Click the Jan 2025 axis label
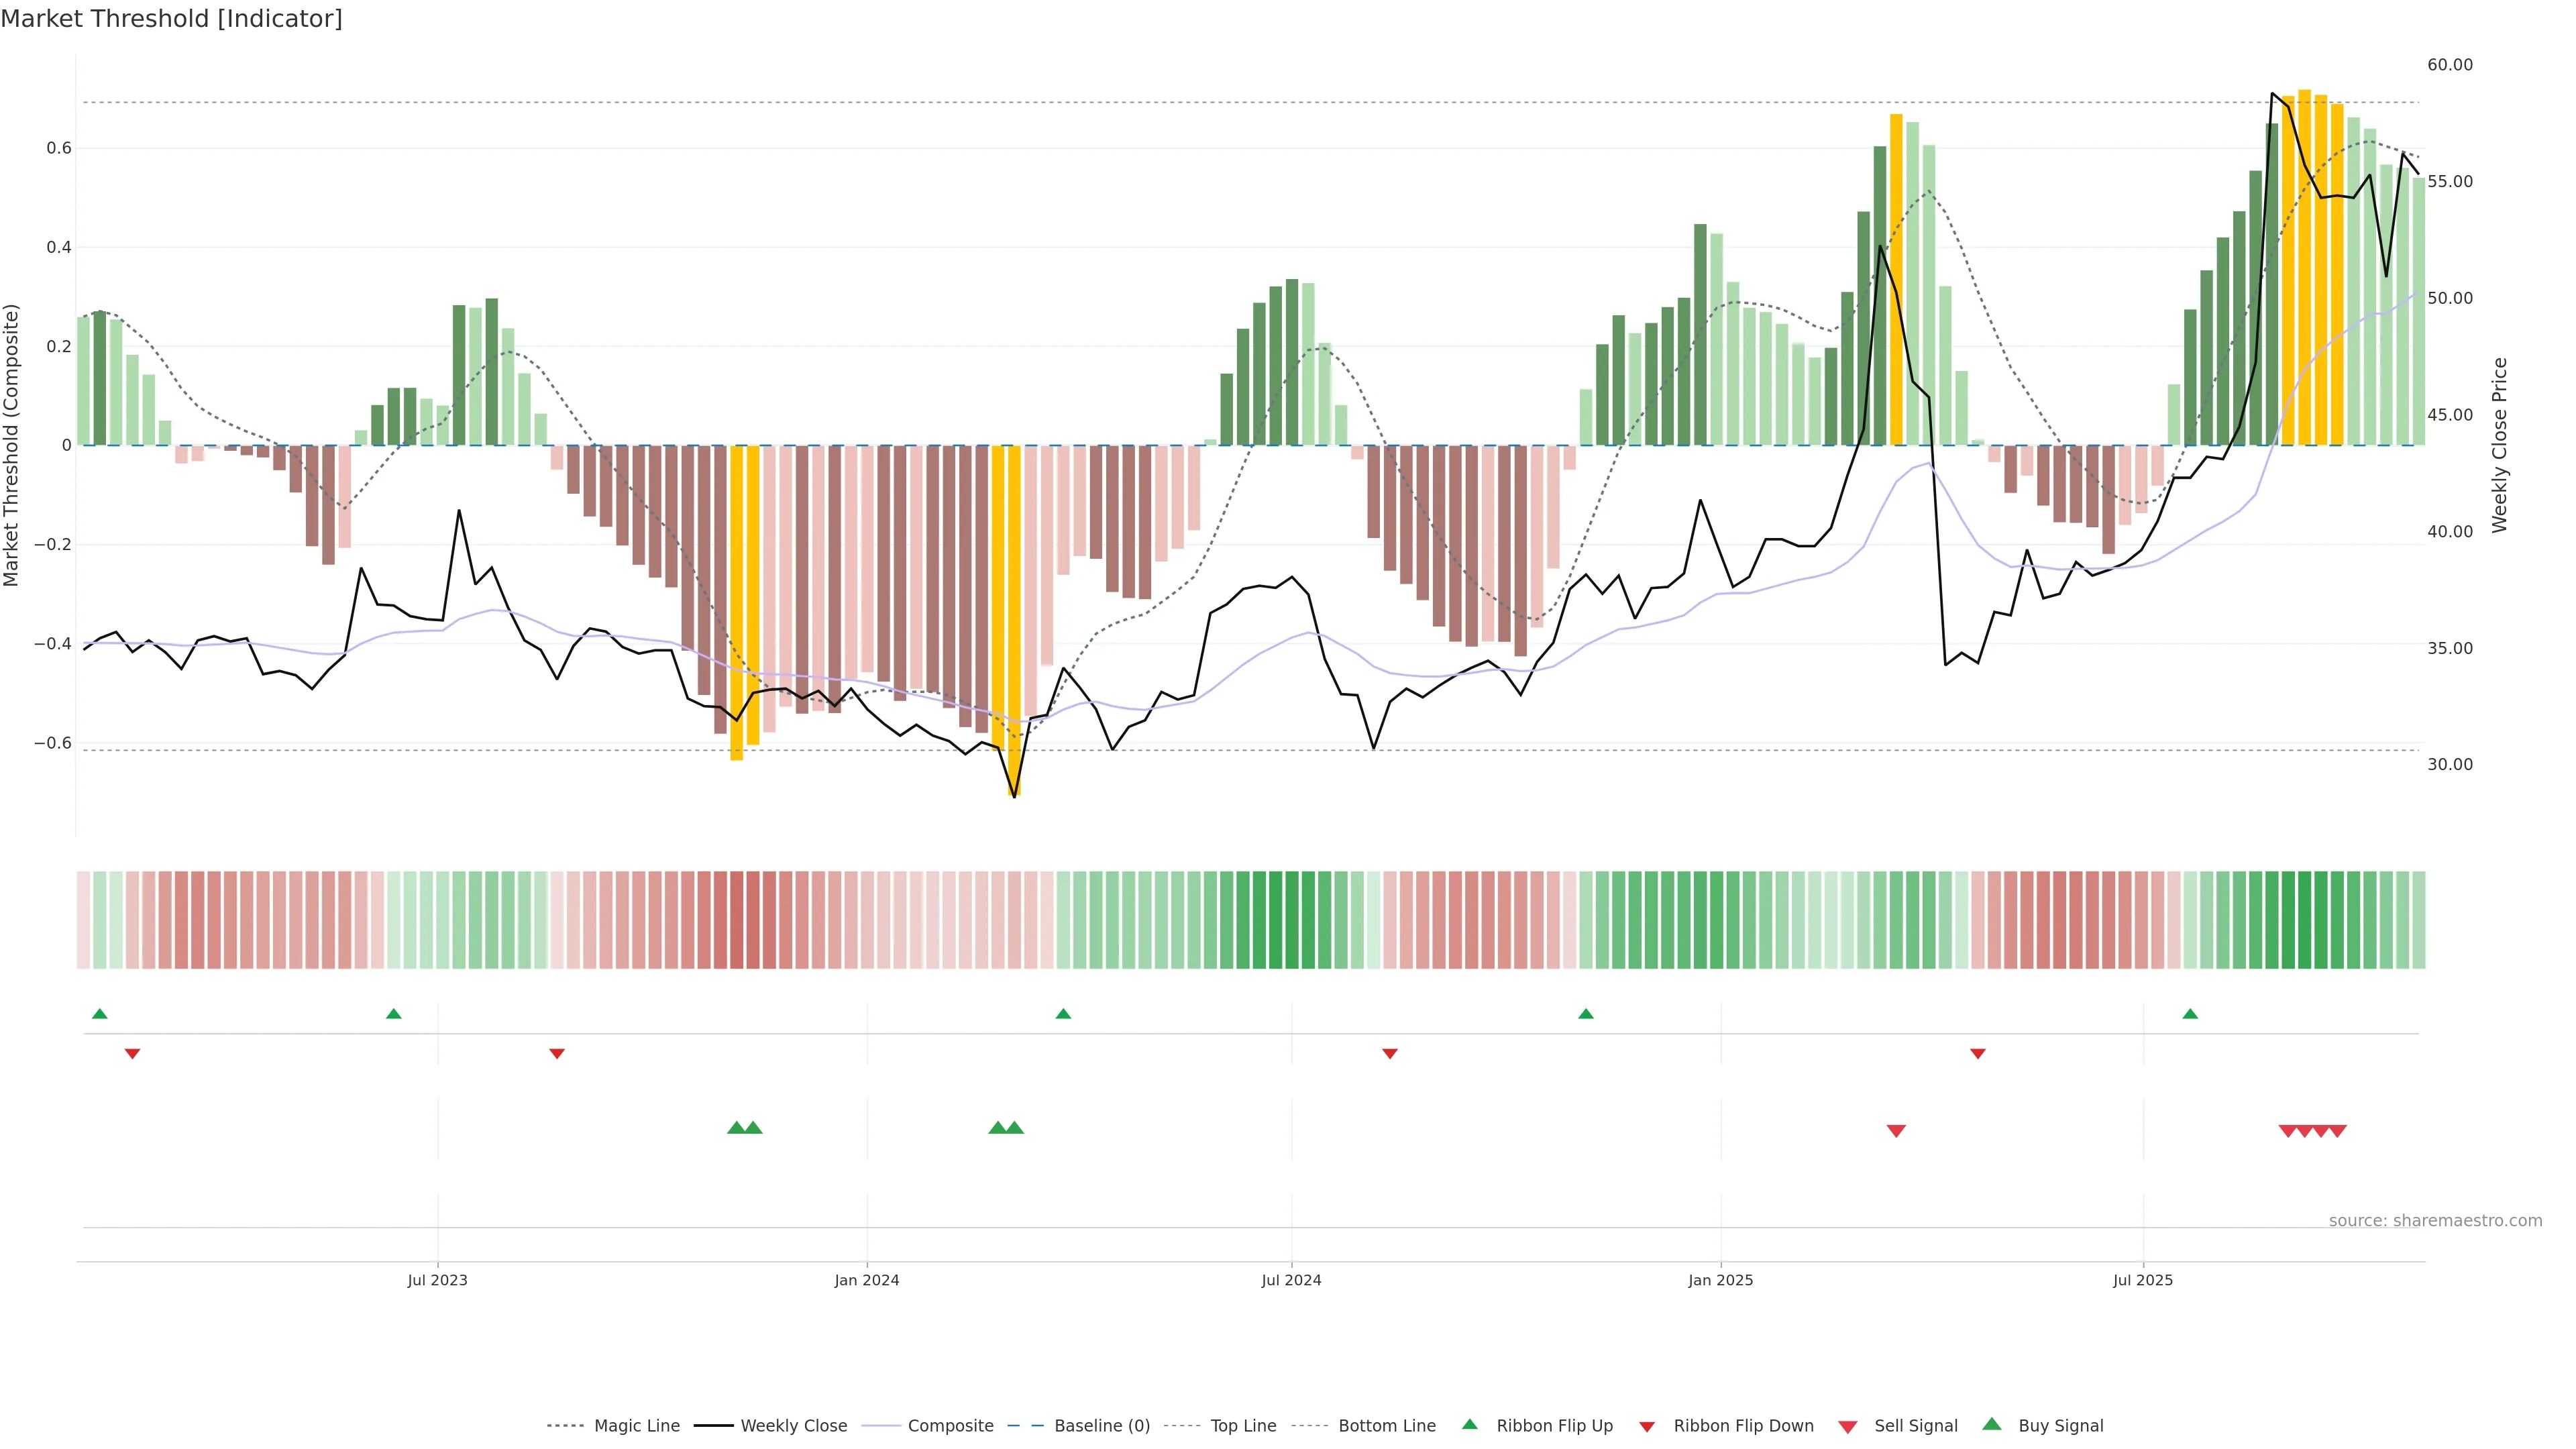2576x1449 pixels. (1720, 1280)
